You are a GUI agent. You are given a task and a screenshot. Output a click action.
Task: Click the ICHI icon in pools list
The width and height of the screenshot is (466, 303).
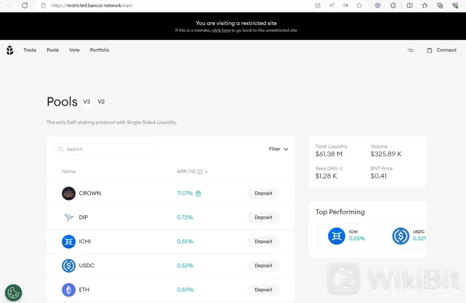click(69, 241)
